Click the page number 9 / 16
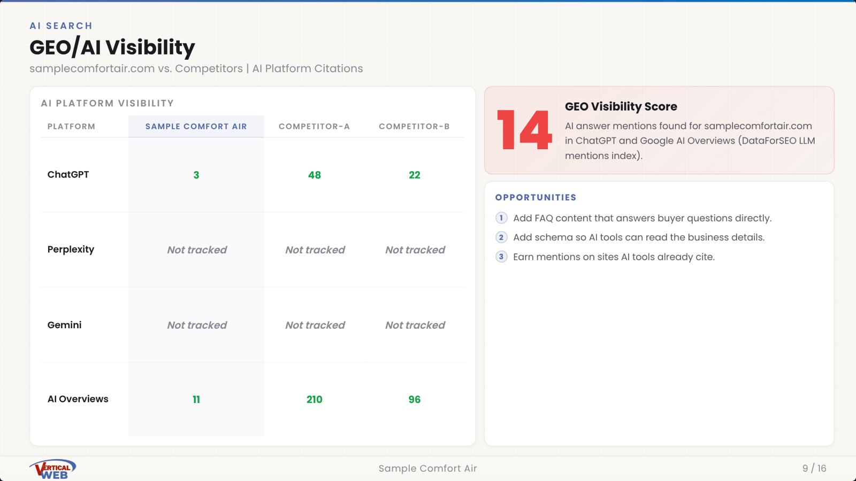The width and height of the screenshot is (856, 481). pos(814,468)
